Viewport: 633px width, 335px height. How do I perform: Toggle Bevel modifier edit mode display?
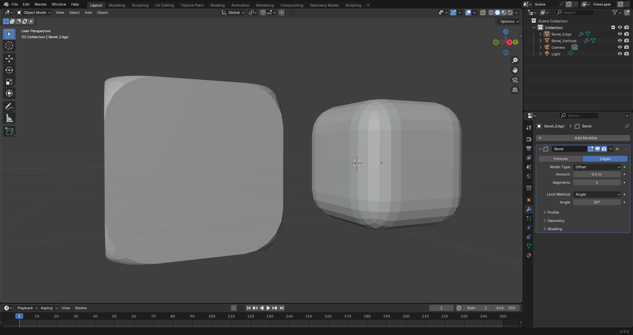pyautogui.click(x=590, y=149)
